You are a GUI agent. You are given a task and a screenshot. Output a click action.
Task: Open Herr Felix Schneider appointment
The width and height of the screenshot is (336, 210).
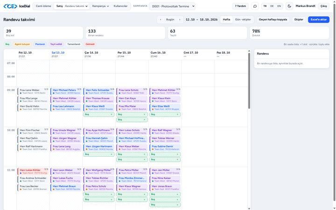99,91
